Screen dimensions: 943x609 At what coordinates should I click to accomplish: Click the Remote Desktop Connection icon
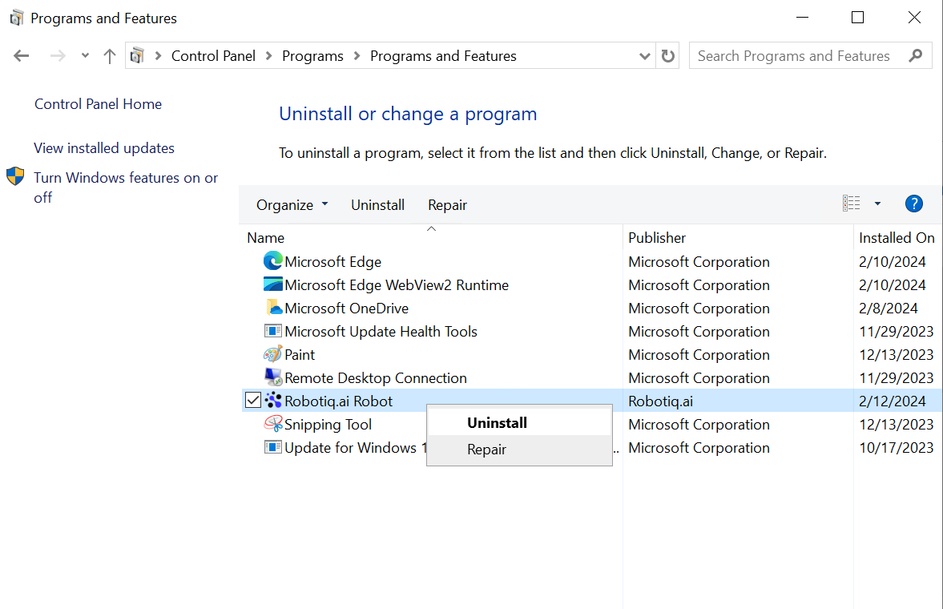(273, 377)
